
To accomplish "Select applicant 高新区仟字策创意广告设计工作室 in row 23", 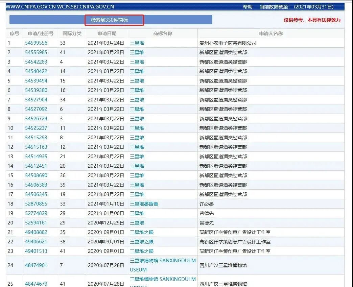I will (235, 251).
